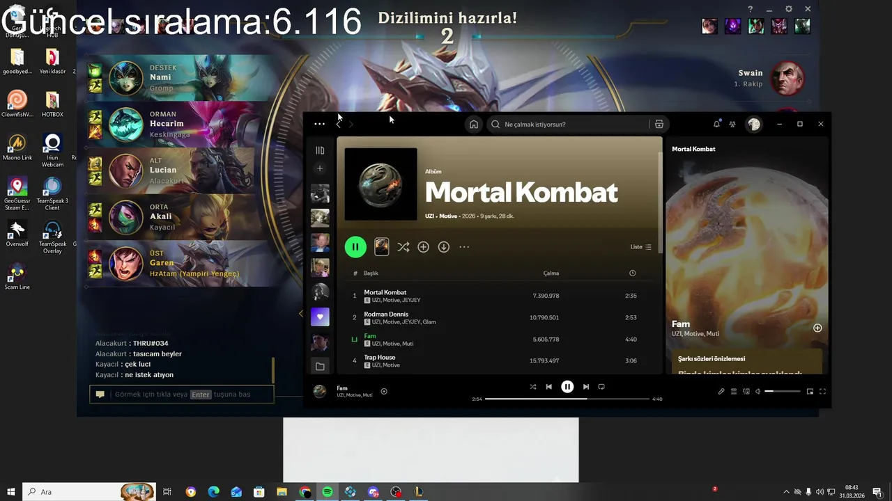
Task: Open the play queue icon
Action: point(734,391)
